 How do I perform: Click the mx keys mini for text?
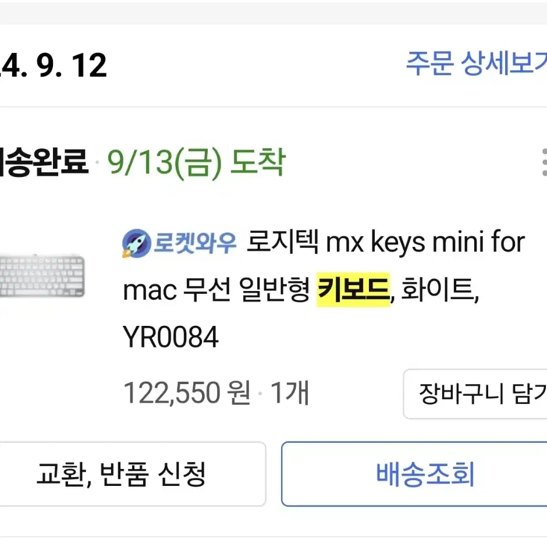coord(425,242)
